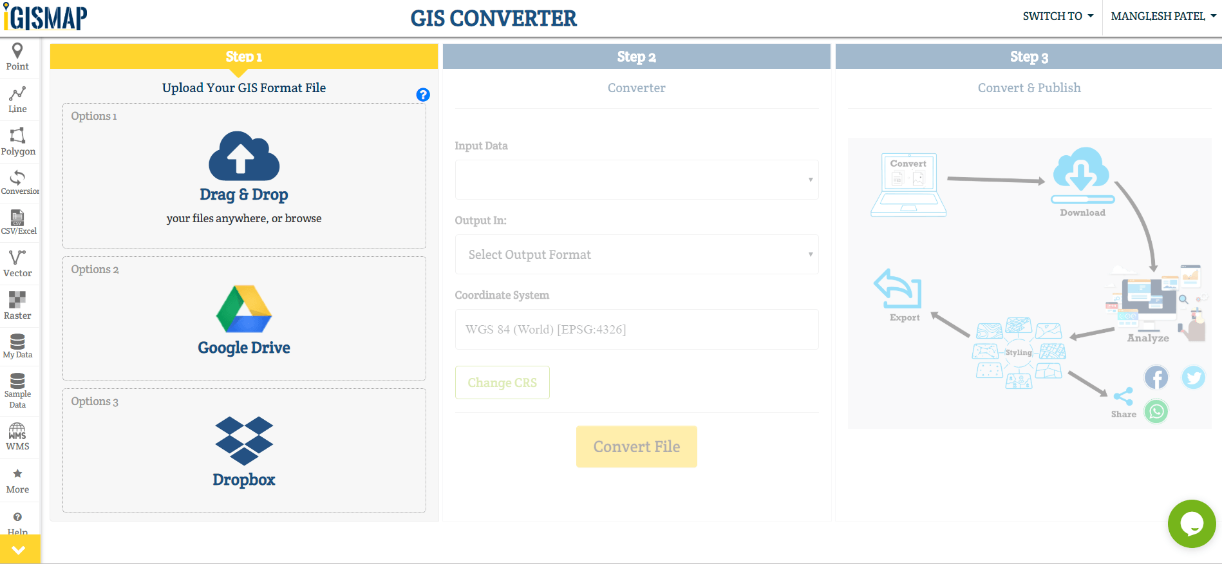
Task: Click the Drag & Drop cloud upload icon
Action: 244,156
